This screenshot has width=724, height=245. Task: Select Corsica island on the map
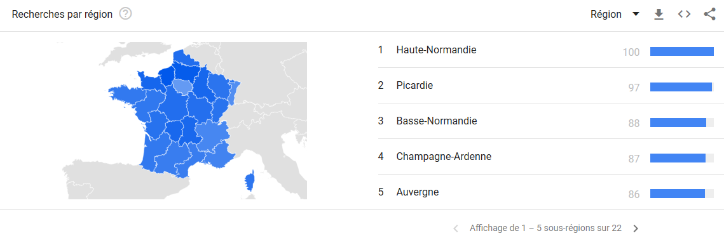coord(249,181)
